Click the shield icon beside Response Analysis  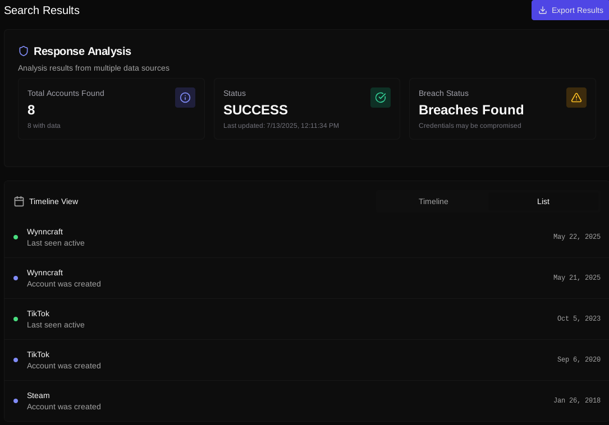tap(24, 51)
